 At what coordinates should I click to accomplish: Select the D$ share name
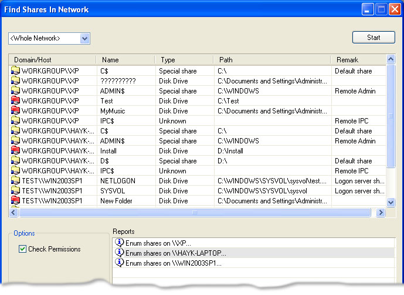coord(104,161)
